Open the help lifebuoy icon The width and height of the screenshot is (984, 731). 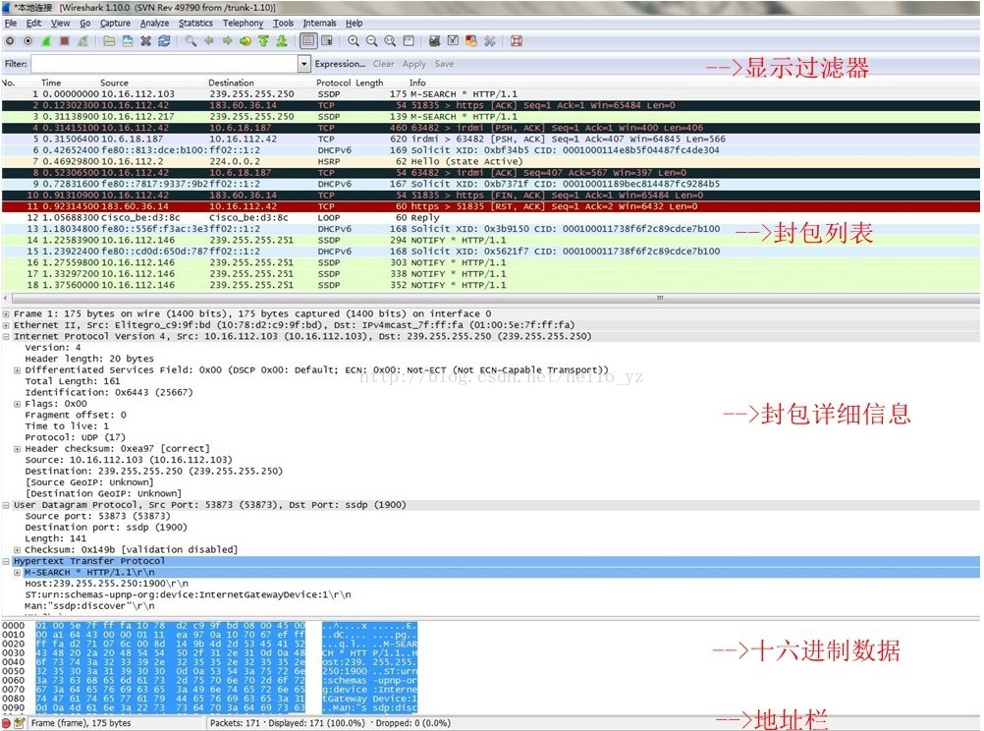[x=517, y=41]
